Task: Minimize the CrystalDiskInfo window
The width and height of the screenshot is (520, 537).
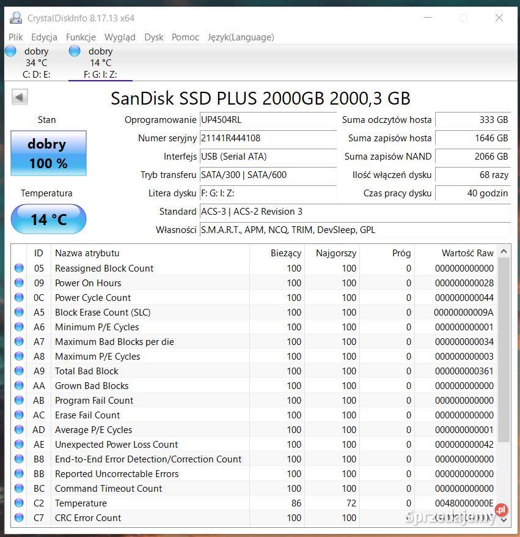Action: tap(428, 18)
